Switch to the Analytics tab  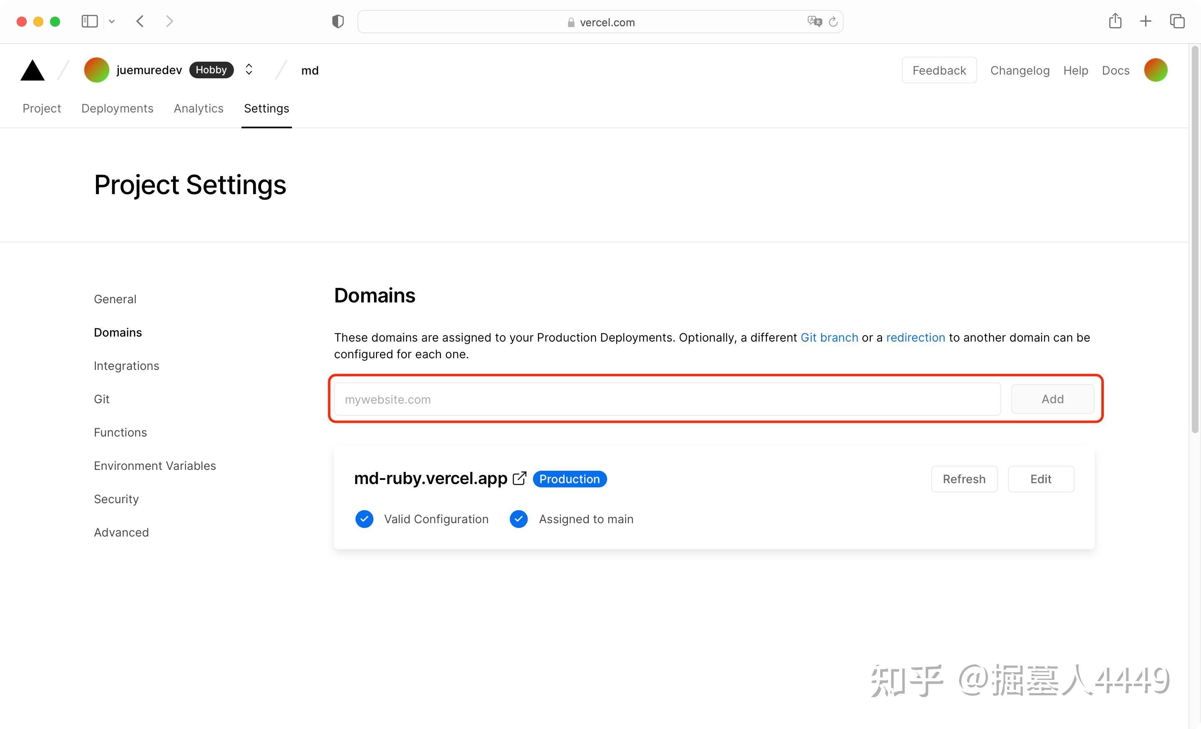(198, 108)
